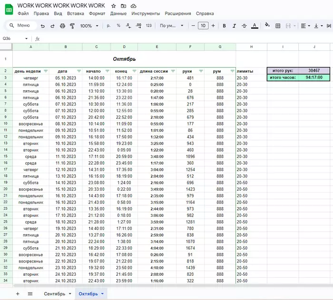Open filter for руки column
This screenshot has width=333, height=300.
(x=201, y=71)
